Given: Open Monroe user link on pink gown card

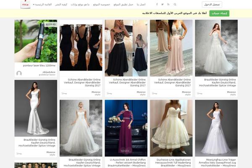Looking at the screenshot, I should click(186, 92).
